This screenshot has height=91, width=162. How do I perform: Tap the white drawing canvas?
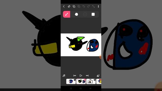click(81, 45)
